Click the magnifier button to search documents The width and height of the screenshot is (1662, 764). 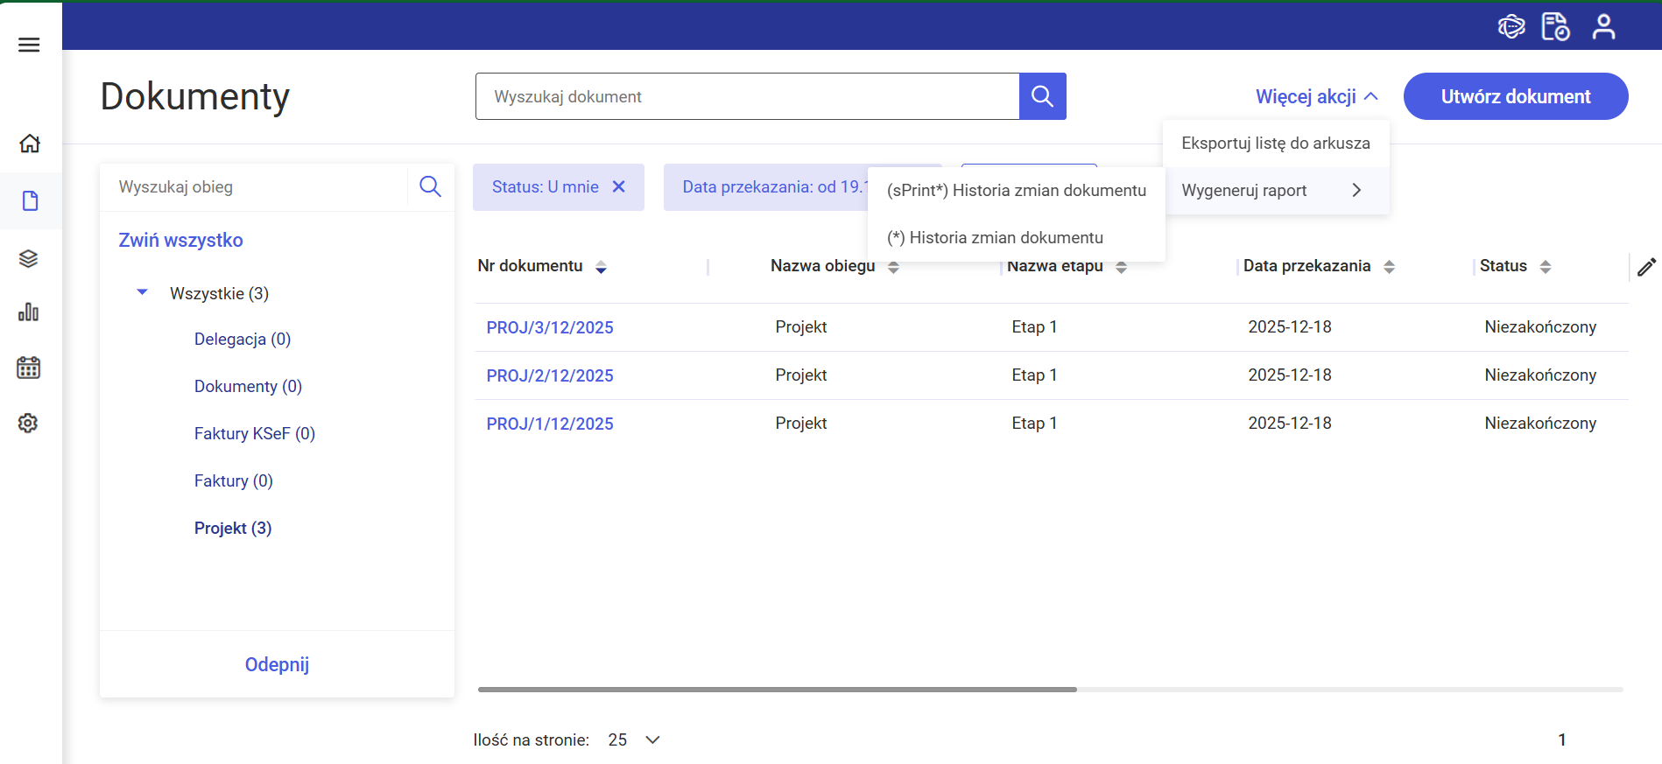click(1042, 96)
